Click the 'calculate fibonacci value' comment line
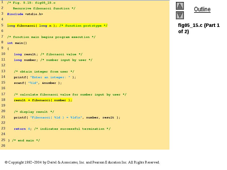 click(70, 95)
